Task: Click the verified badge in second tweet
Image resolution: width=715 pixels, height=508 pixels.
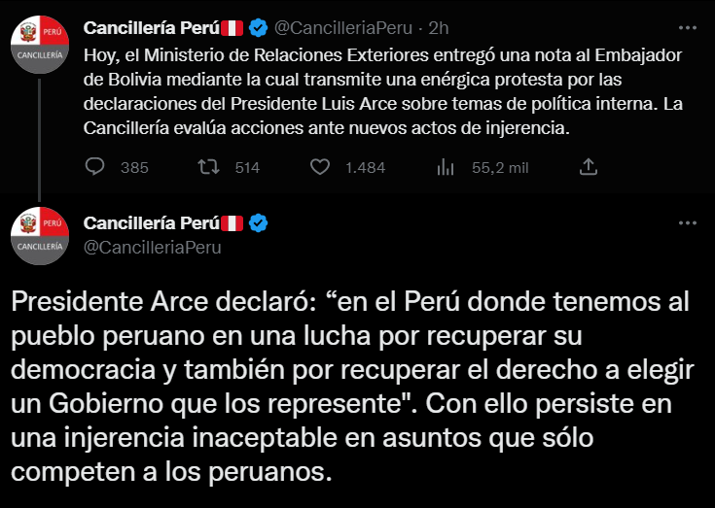Action: pos(258,224)
